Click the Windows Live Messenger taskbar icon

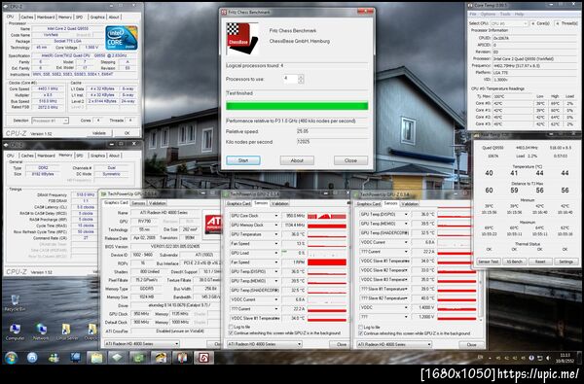pos(54,358)
